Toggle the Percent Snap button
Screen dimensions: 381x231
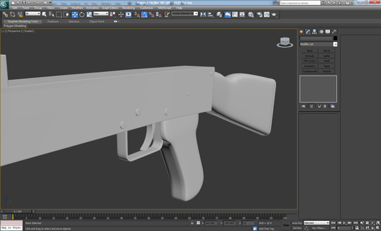[151, 14]
